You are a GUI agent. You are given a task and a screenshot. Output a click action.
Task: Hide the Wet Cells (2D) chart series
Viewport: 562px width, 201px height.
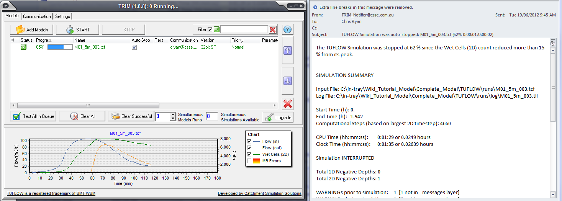pos(249,154)
